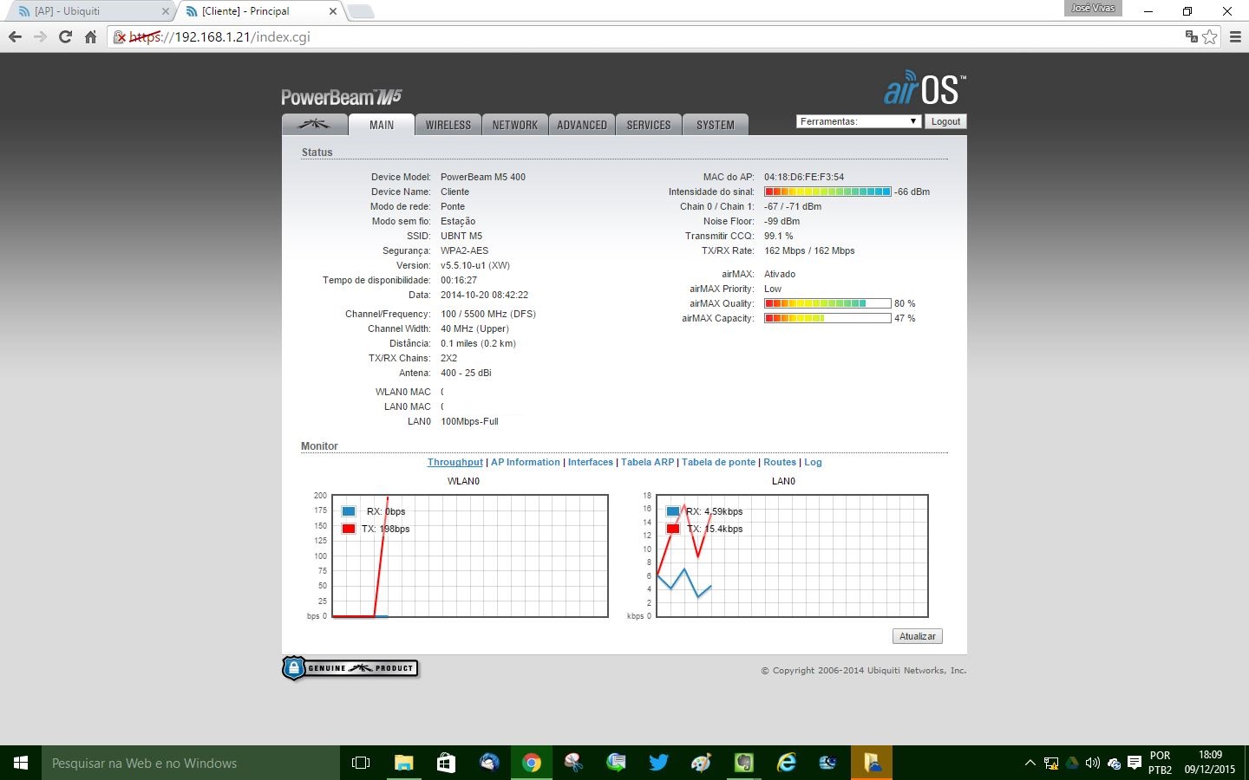1249x780 pixels.
Task: Click the Genuine Product badge
Action: [x=350, y=668]
